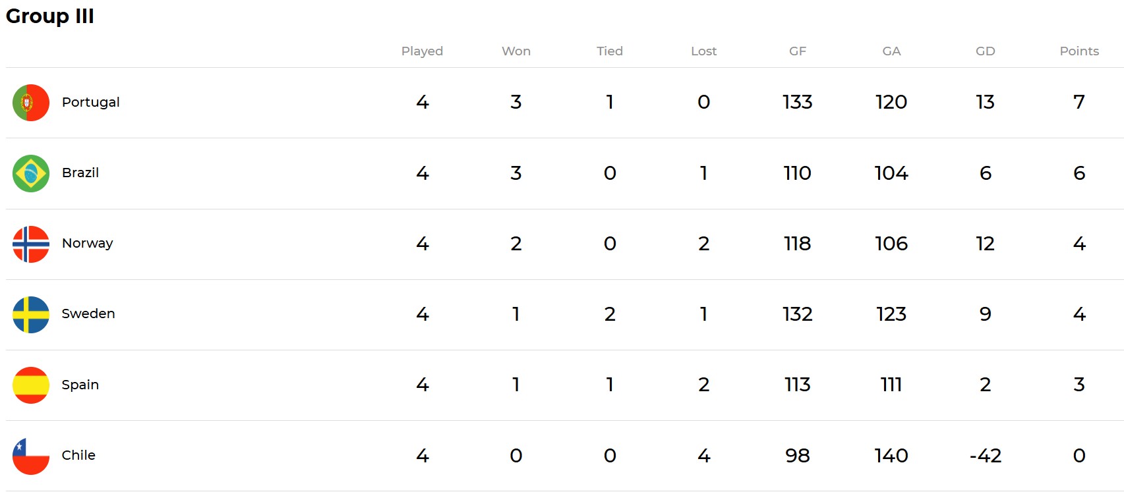This screenshot has height=492, width=1124.
Task: Click Portugal's points value 7
Action: tap(1079, 102)
